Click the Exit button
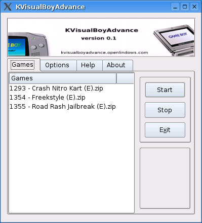This screenshot has width=202, height=223. click(165, 130)
